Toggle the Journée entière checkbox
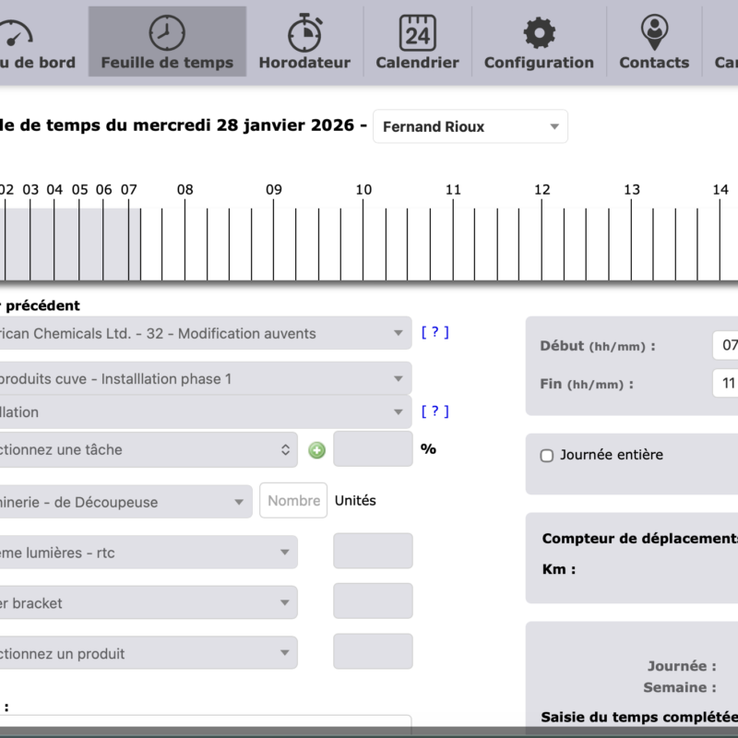 point(547,455)
